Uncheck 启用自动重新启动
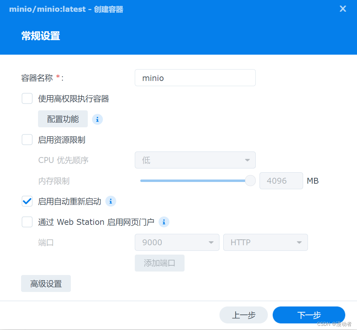Viewport: 357px width, 330px height. click(x=27, y=201)
